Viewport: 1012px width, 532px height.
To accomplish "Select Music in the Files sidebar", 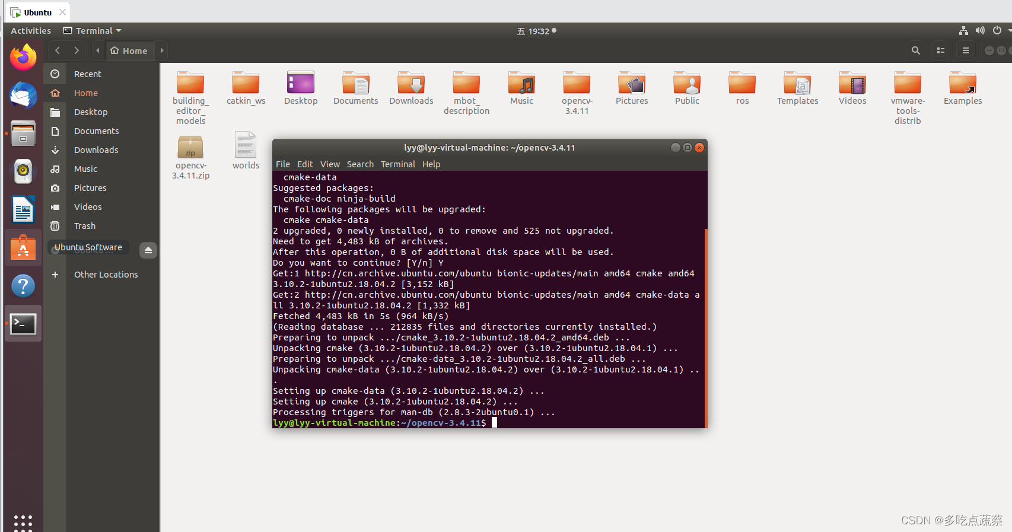I will pos(101,168).
